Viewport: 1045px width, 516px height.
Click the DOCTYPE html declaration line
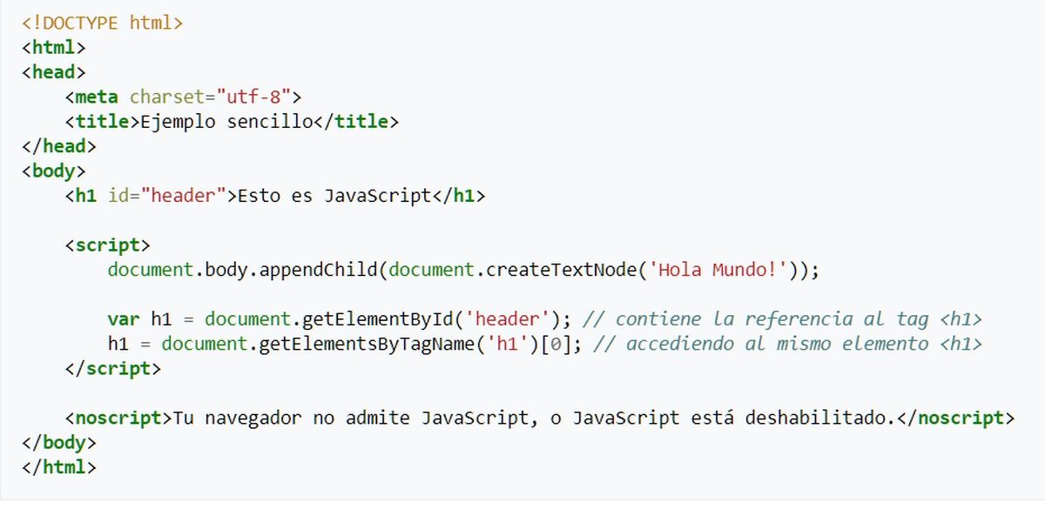(x=102, y=23)
